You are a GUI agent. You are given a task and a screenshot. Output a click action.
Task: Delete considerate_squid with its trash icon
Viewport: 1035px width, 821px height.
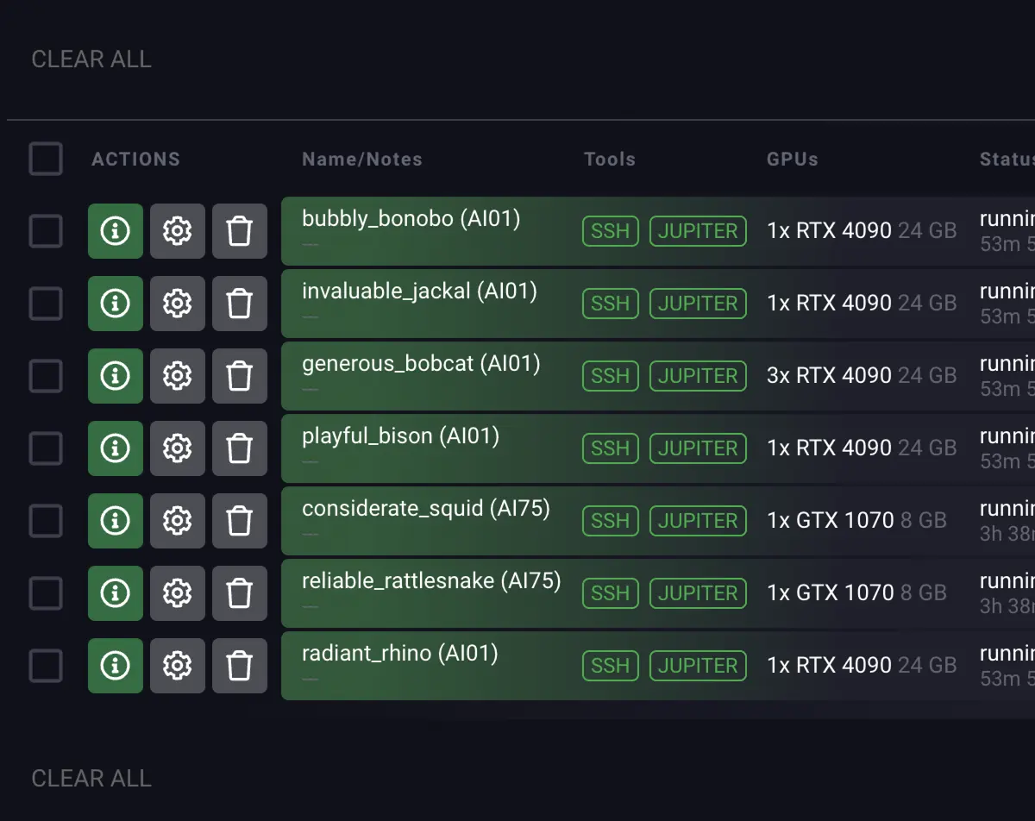(x=239, y=521)
